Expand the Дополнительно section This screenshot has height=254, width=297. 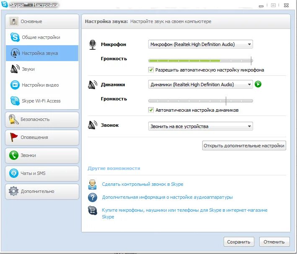point(42,191)
